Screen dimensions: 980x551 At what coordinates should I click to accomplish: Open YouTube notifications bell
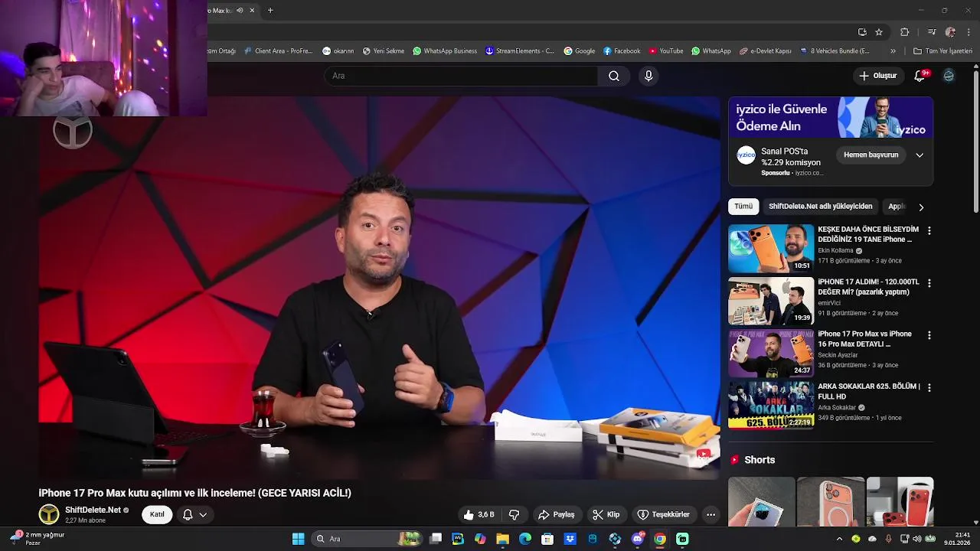point(920,76)
